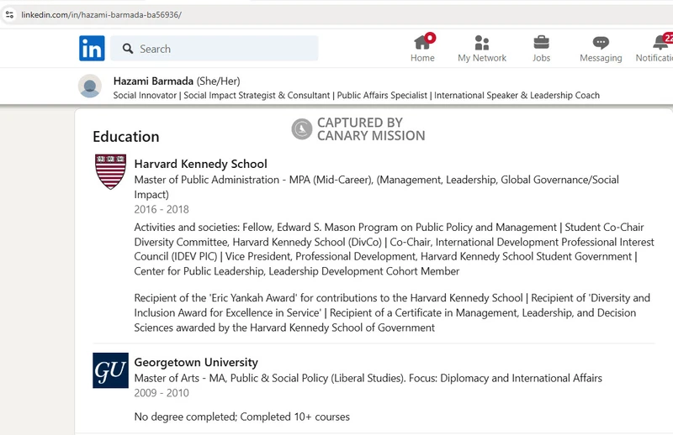Click the site info icon in address bar
This screenshot has height=435, width=673.
pyautogui.click(x=9, y=14)
